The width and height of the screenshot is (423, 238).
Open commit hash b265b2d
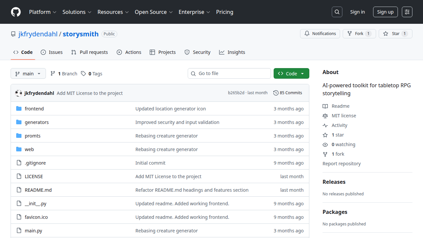pyautogui.click(x=236, y=93)
